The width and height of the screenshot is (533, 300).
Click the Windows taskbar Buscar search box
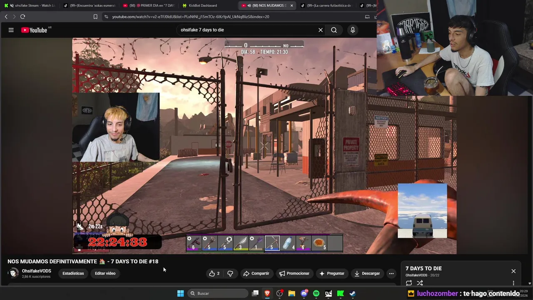(x=217, y=293)
